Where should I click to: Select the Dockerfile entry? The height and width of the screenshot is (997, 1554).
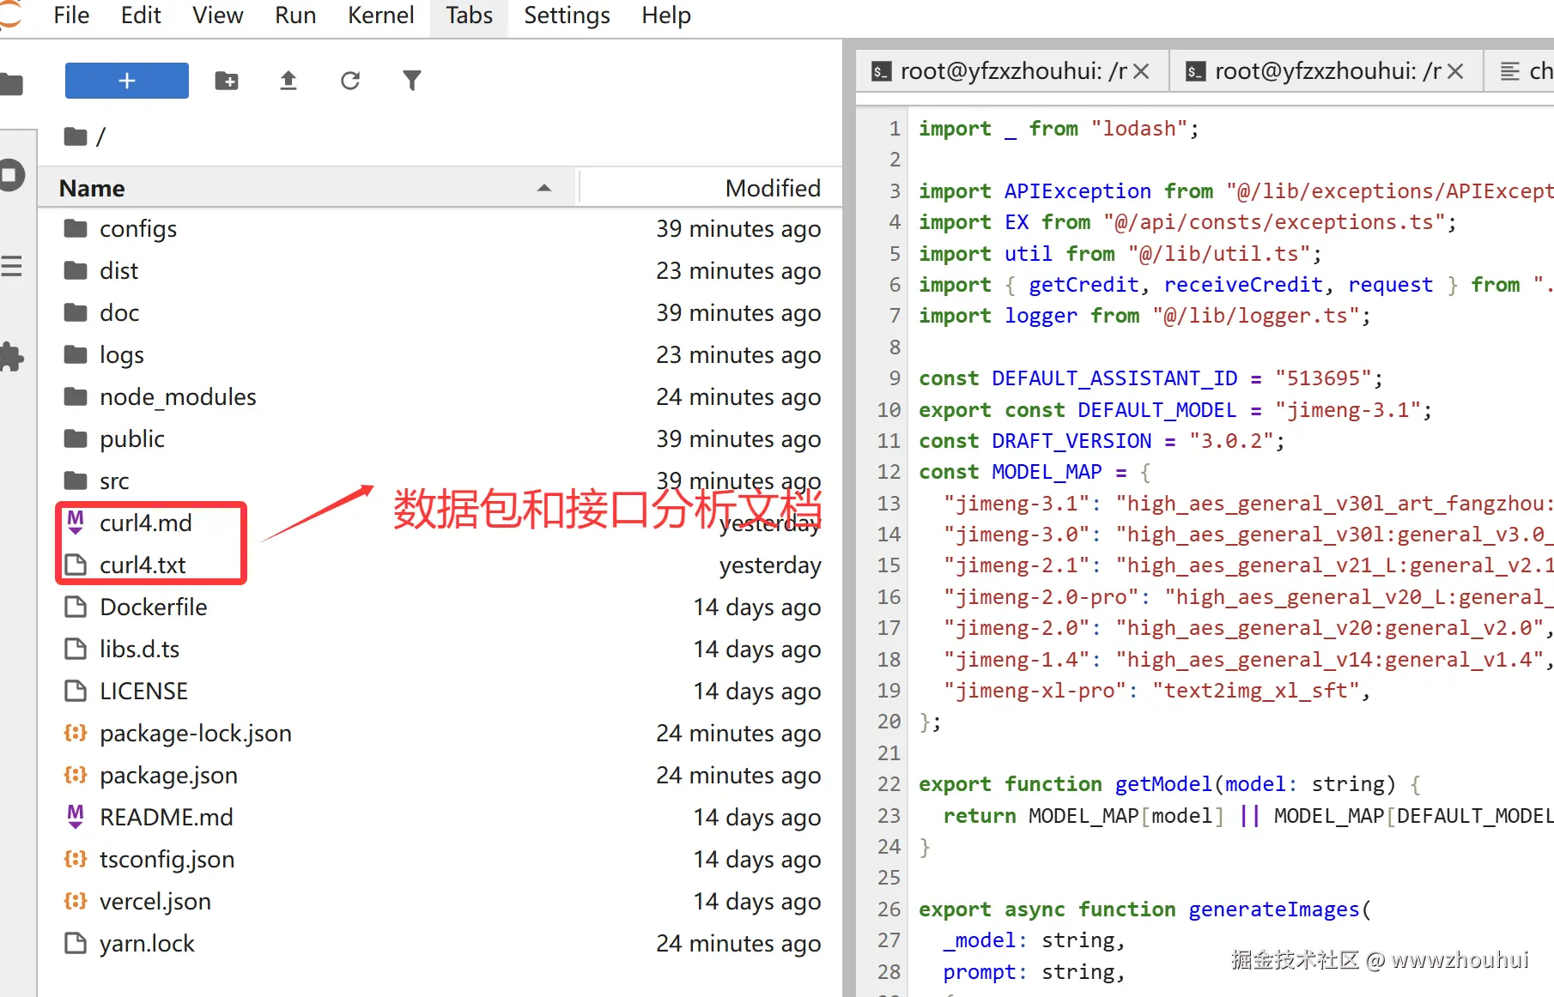click(440, 607)
